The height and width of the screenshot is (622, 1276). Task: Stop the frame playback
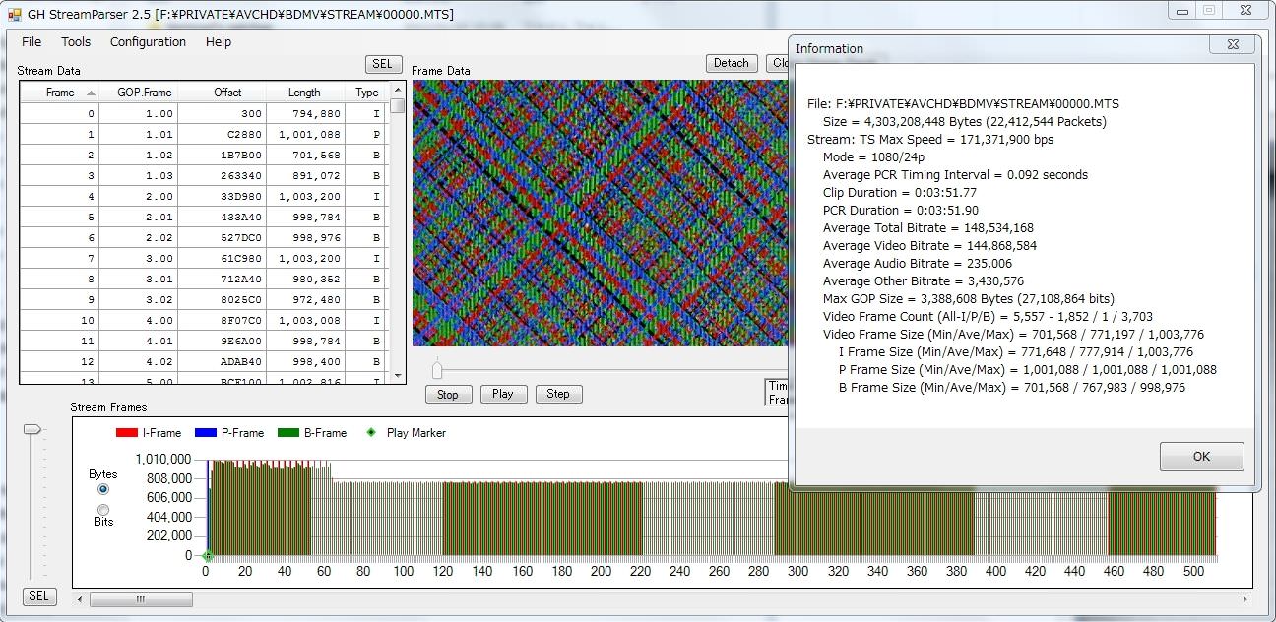click(448, 394)
